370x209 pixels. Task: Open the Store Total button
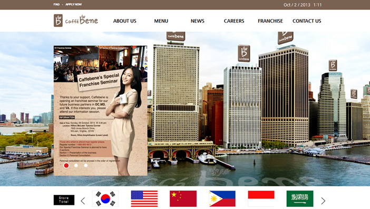[64, 200]
